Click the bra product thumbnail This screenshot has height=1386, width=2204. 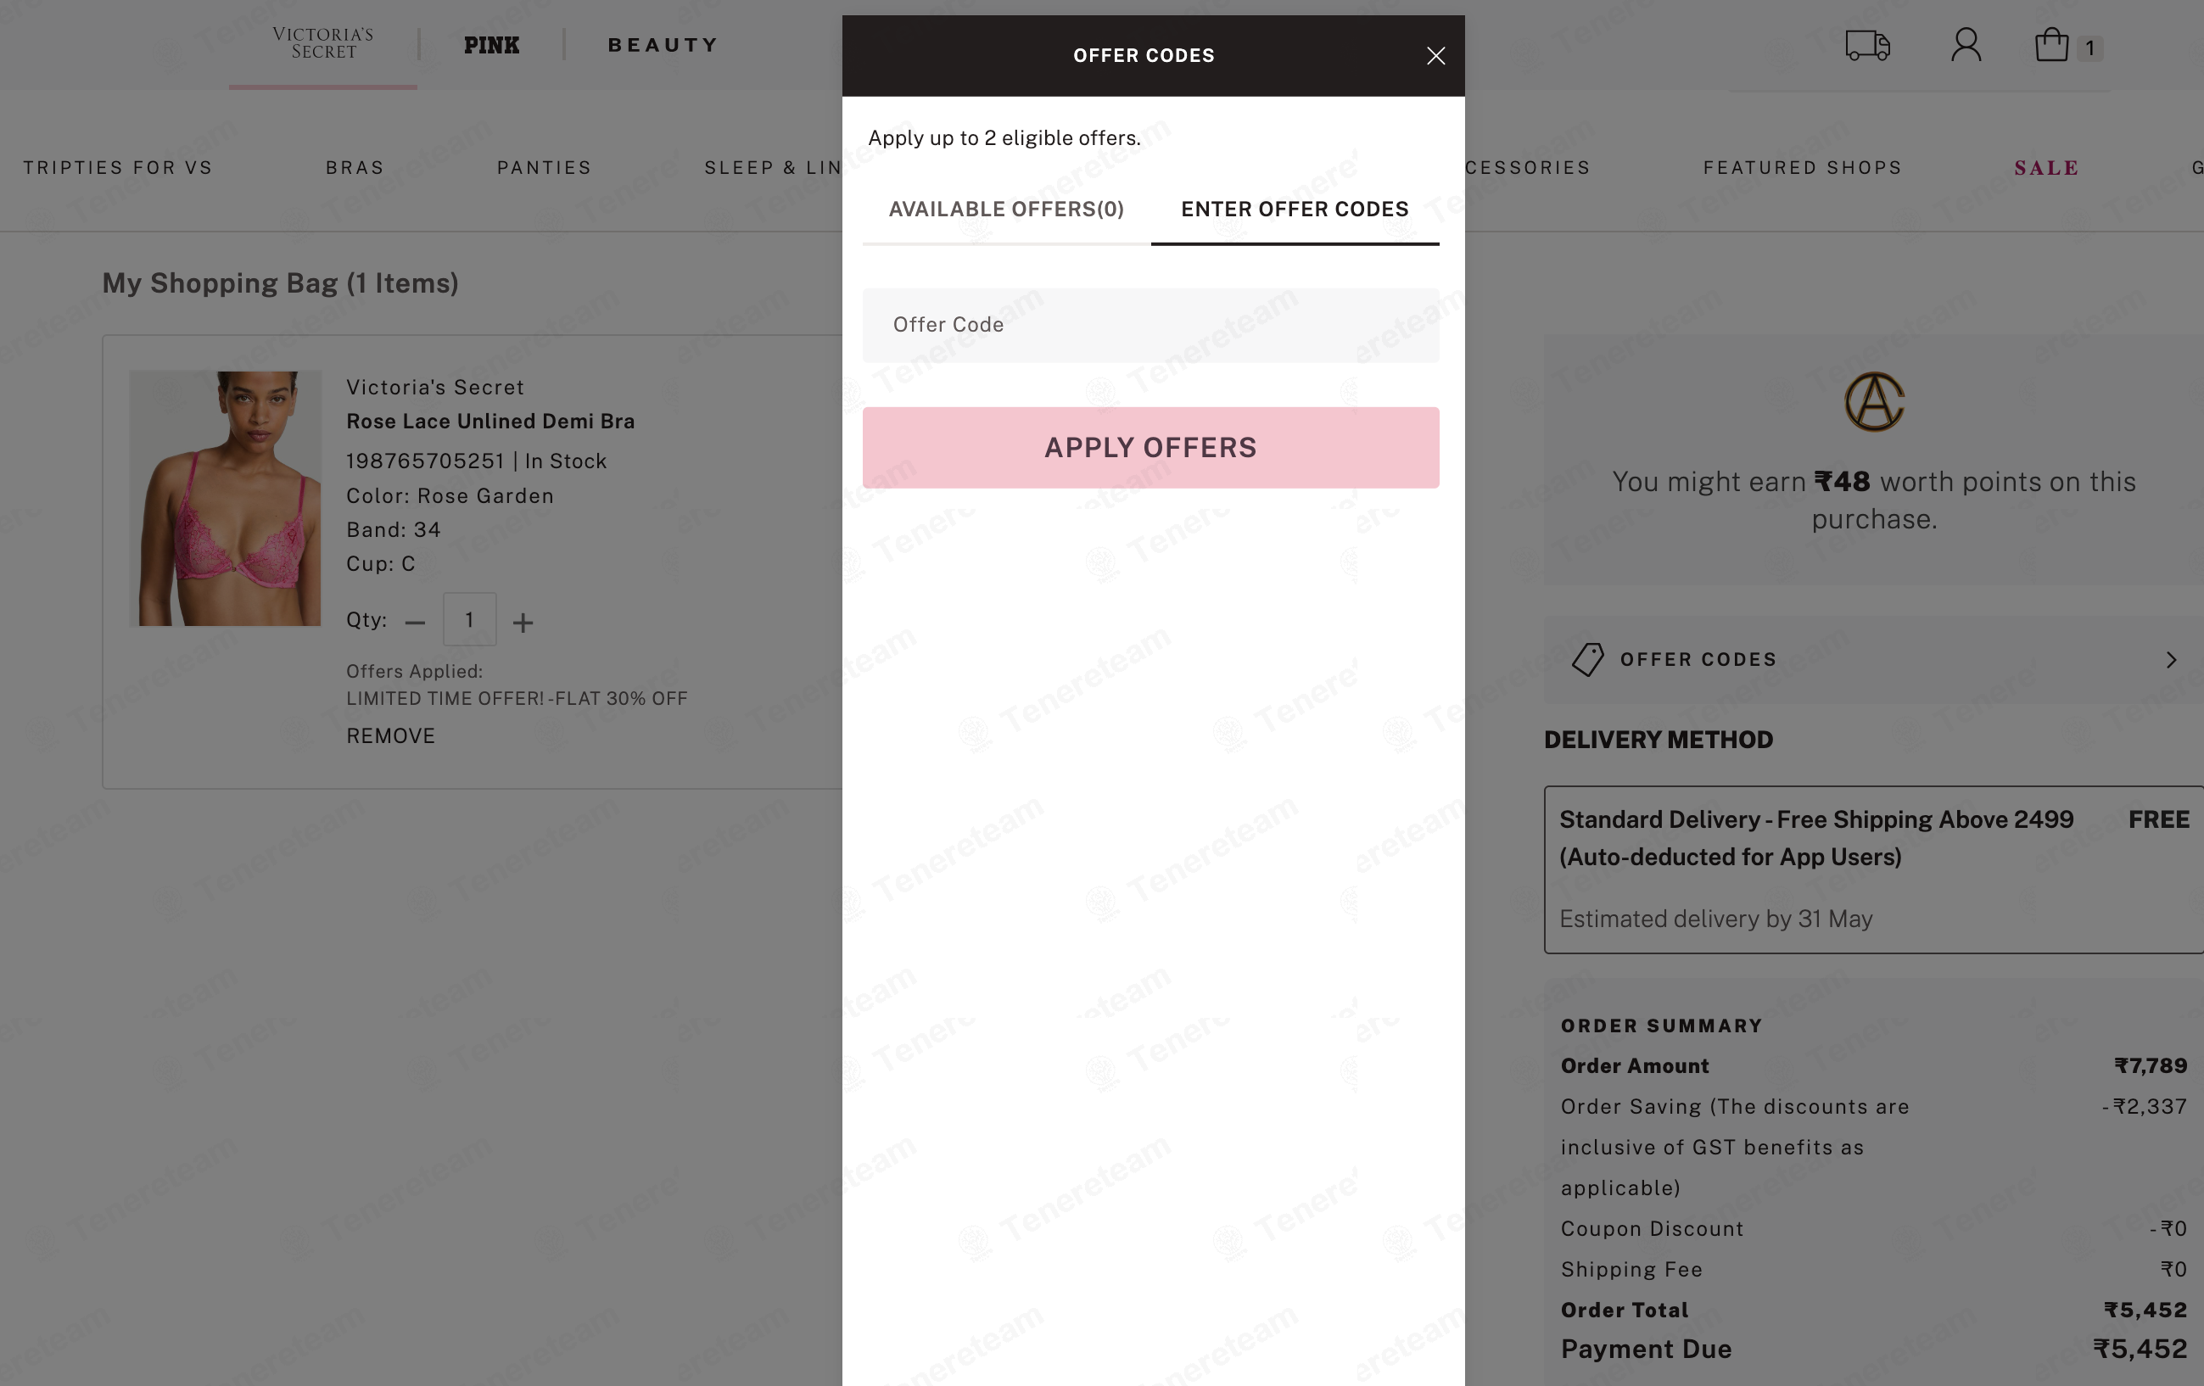coord(225,499)
